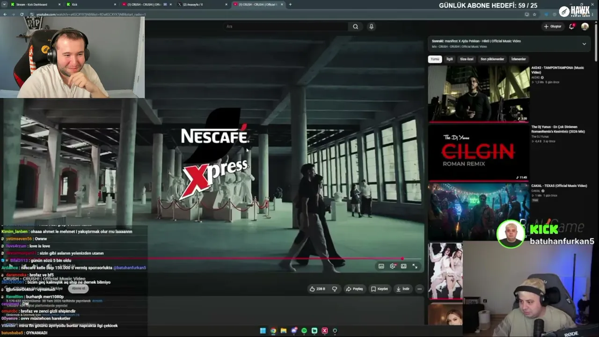Open the more actions ellipsis below video
This screenshot has width=599, height=337.
tap(419, 289)
